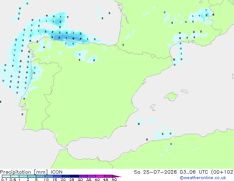This screenshot has width=234, height=181.
Task: Click the legend's above-50 arrow tip
Action: pos(117,176)
